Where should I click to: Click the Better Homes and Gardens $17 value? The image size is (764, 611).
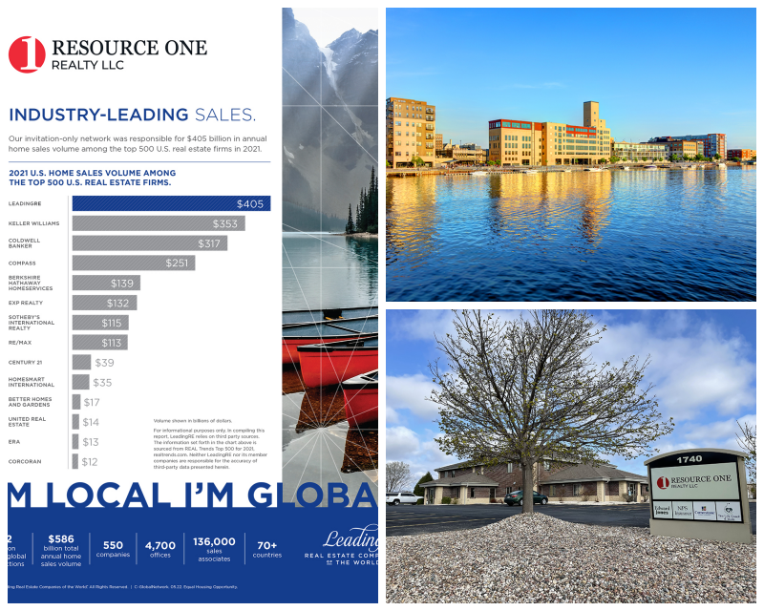tap(92, 403)
